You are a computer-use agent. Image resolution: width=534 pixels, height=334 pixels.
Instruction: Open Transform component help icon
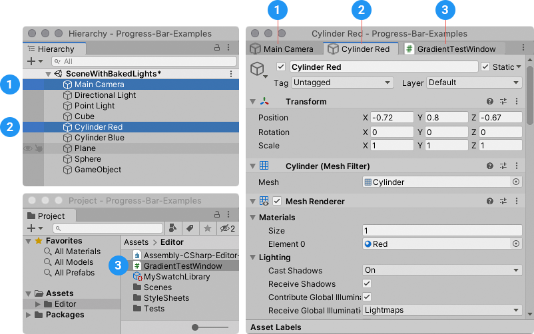tap(490, 102)
